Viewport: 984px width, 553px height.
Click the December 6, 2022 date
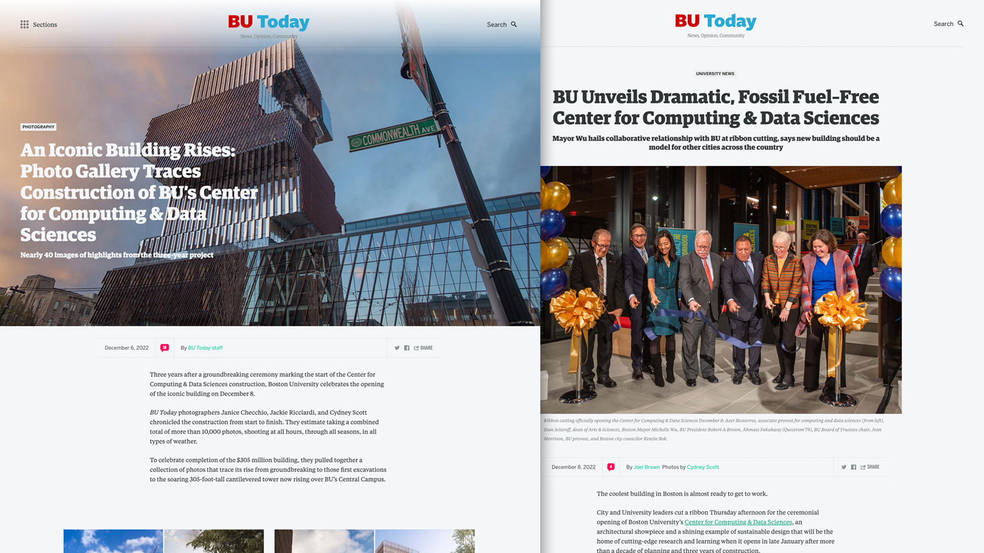[x=127, y=348]
